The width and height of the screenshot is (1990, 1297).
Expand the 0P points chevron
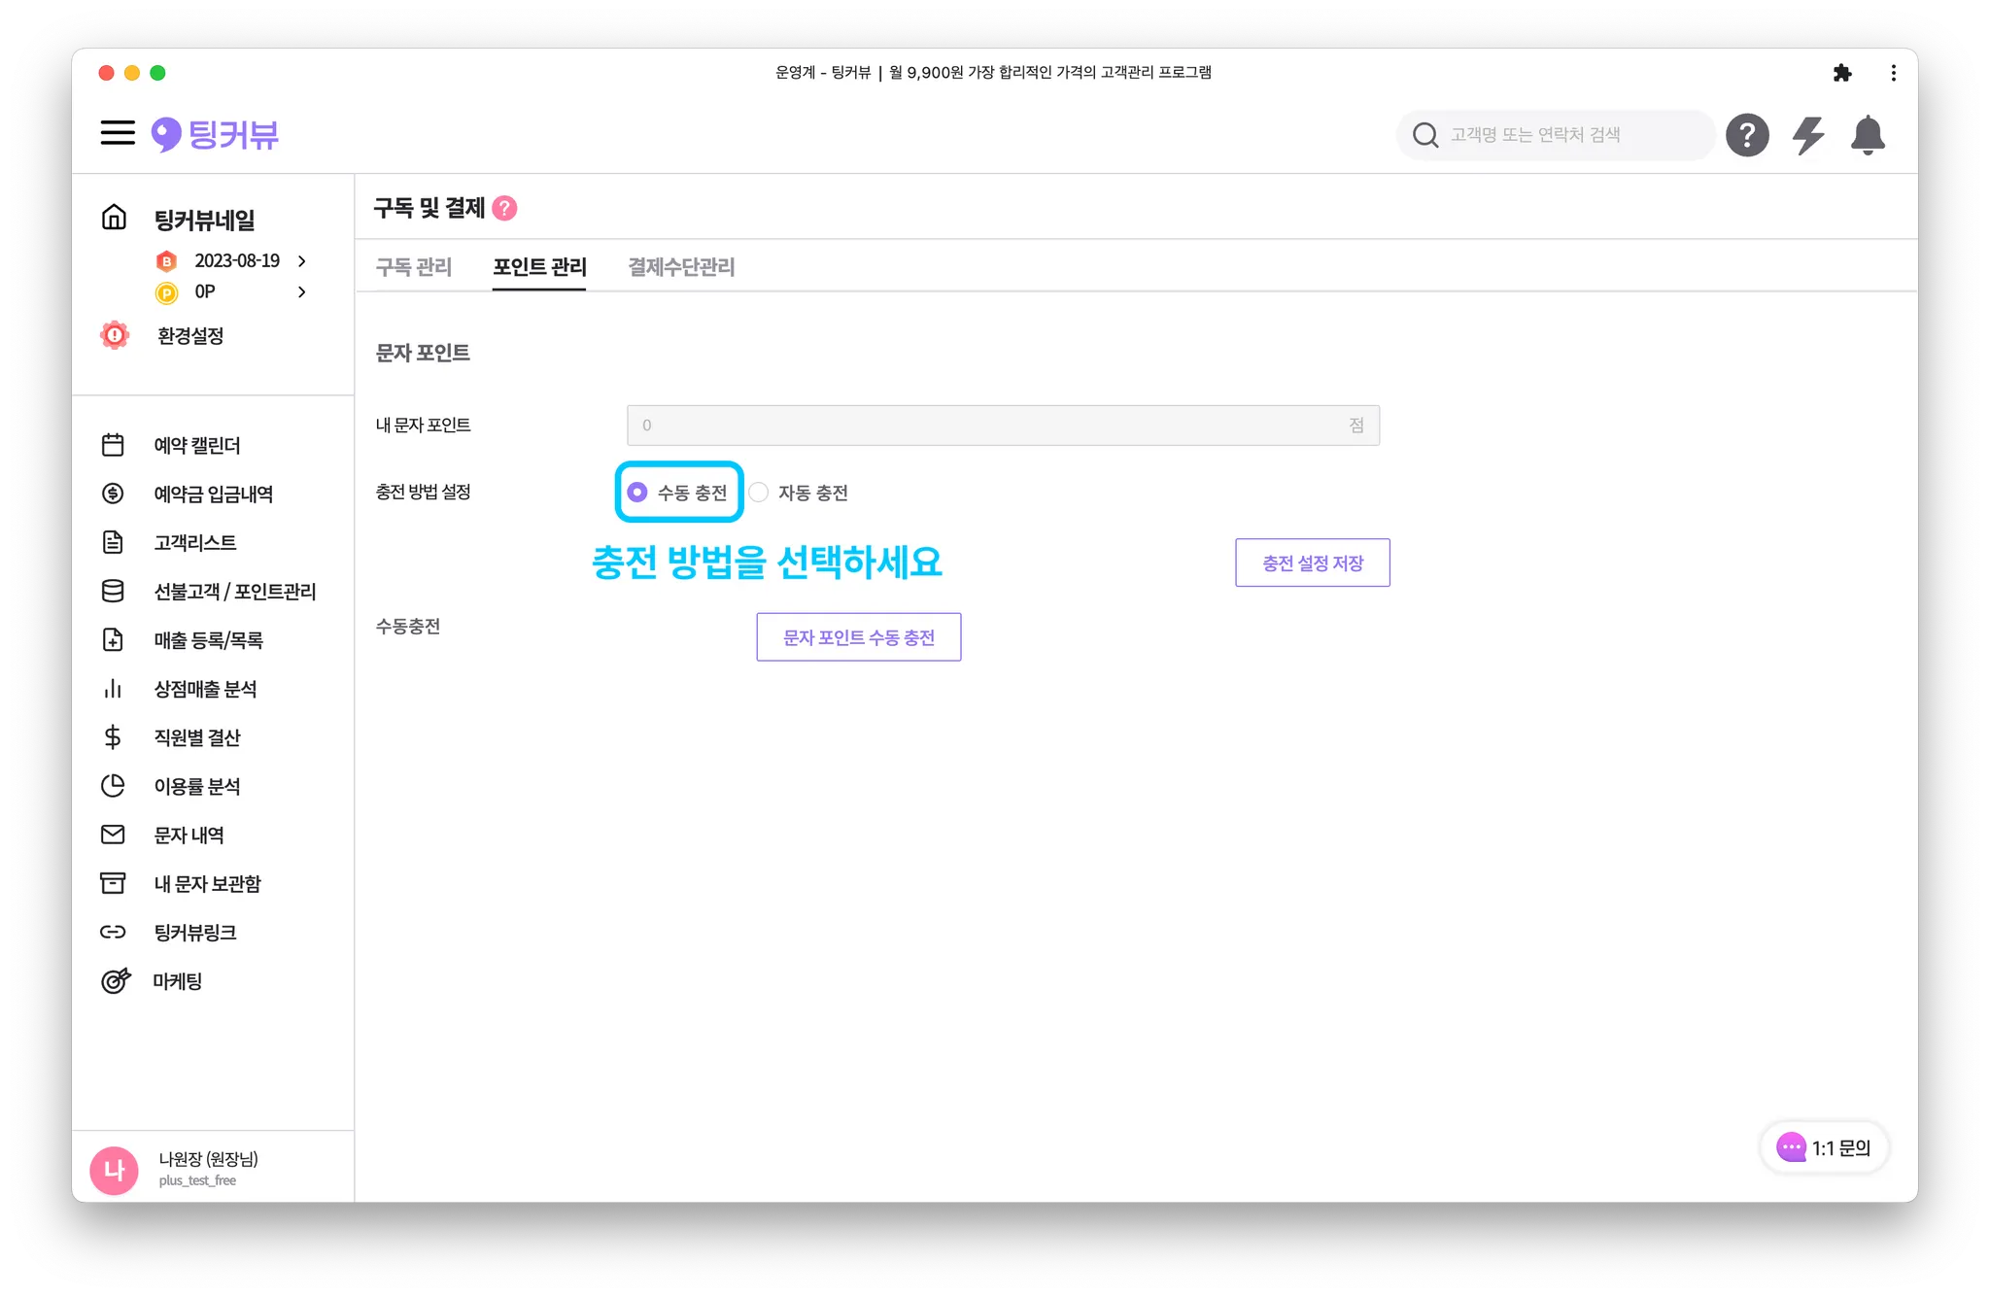(302, 291)
